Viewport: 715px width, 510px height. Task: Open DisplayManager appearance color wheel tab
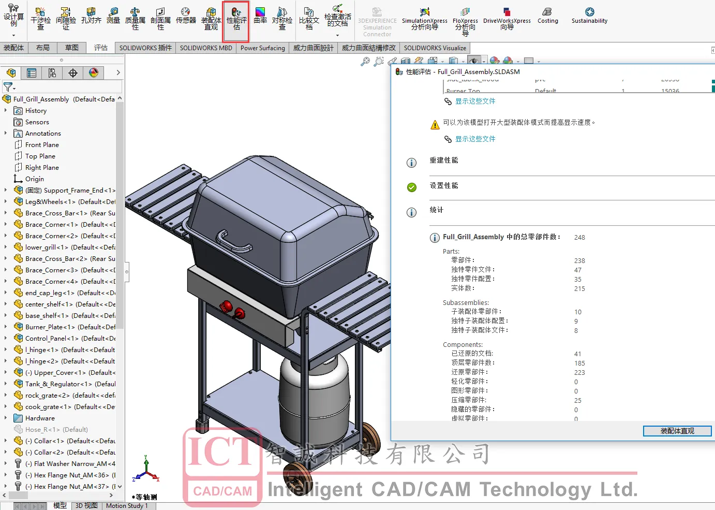94,73
